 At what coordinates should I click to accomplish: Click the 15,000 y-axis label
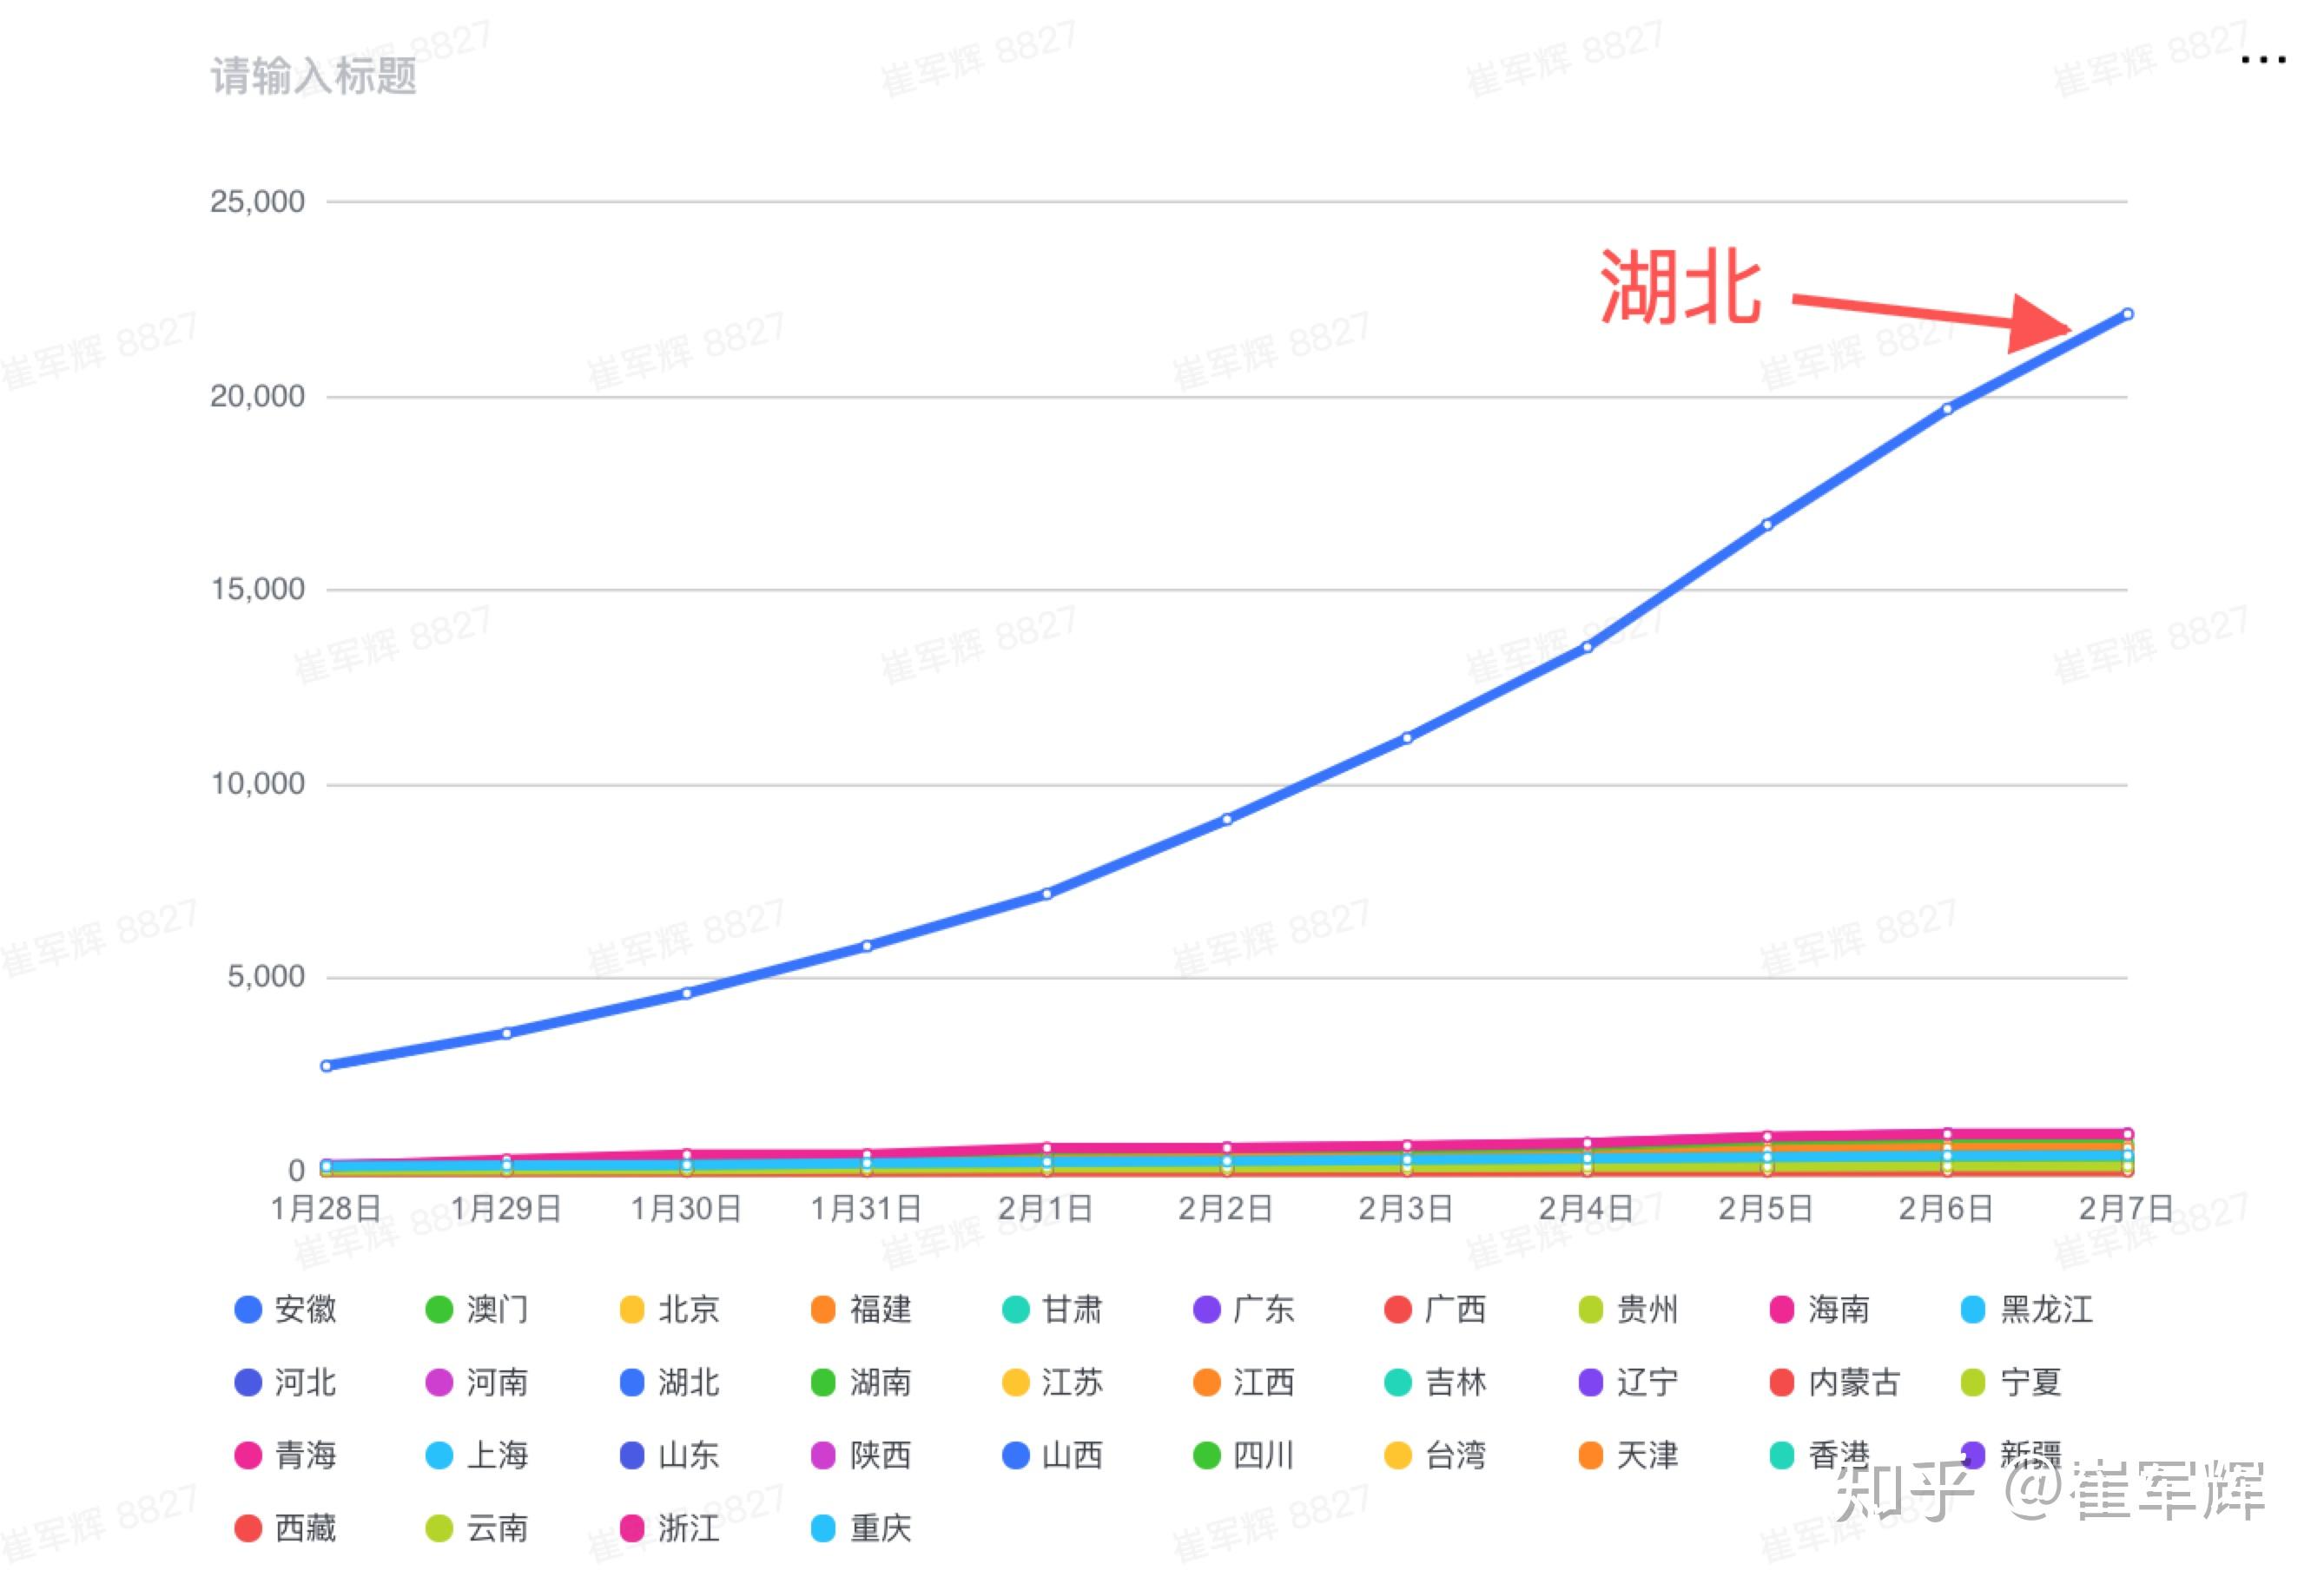257,589
